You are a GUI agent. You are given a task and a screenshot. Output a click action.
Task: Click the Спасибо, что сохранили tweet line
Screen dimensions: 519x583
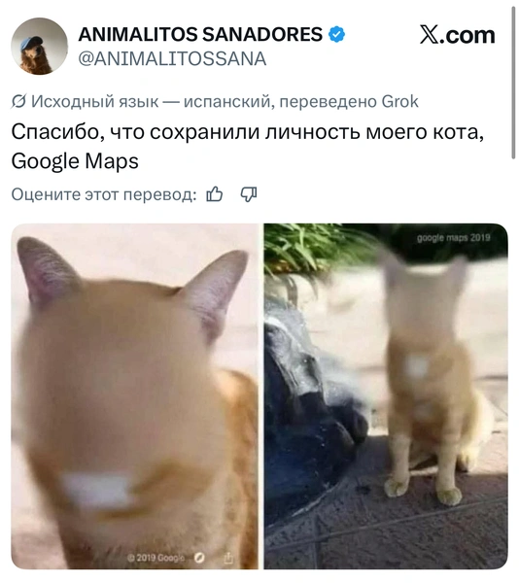pos(248,131)
